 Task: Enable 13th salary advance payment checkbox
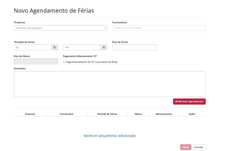pyautogui.click(x=64, y=62)
